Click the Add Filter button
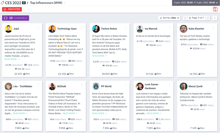Image resolution: width=220 pixels, height=133 pixels. [x=12, y=9]
